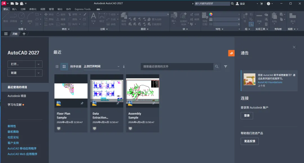Switch to the Manage (管理) ribbon tab
The width and height of the screenshot is (304, 163).
[52, 9]
